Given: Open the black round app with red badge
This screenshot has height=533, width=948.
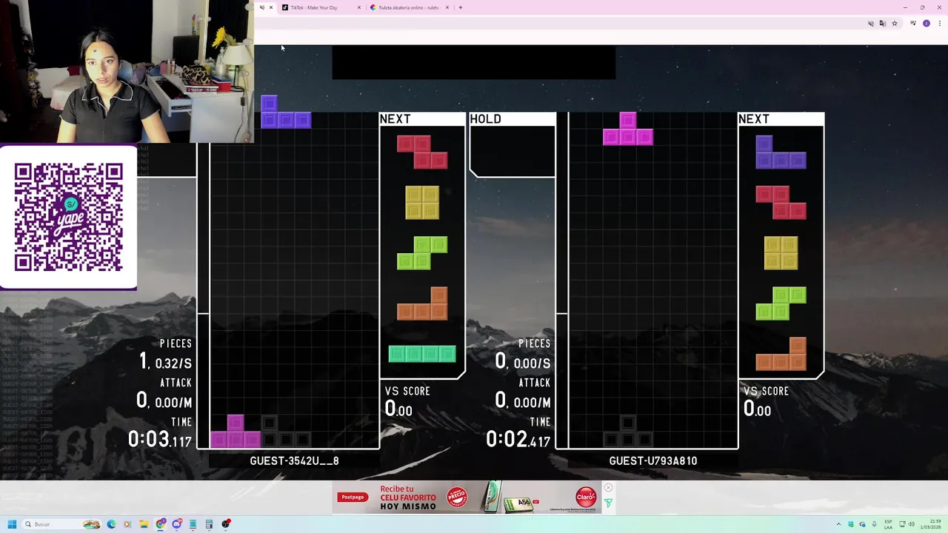Looking at the screenshot, I should 226,524.
